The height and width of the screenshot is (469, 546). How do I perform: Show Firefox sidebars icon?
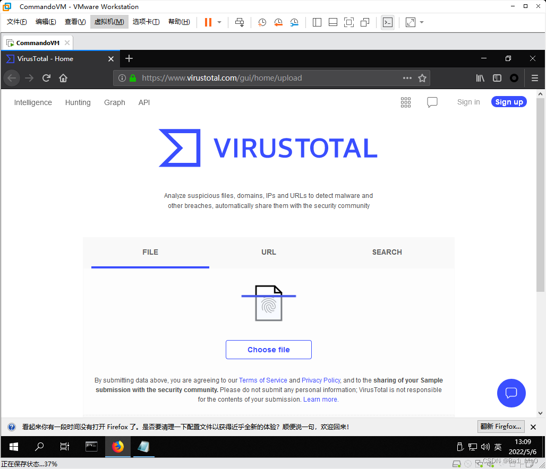[x=497, y=78]
